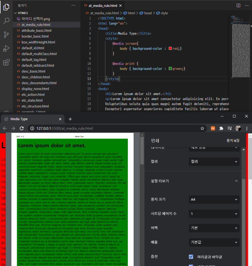The image size is (252, 266).
Task: Open the orange EX extension icon
Action: (213, 128)
